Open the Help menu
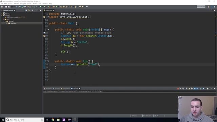 click(51, 4)
